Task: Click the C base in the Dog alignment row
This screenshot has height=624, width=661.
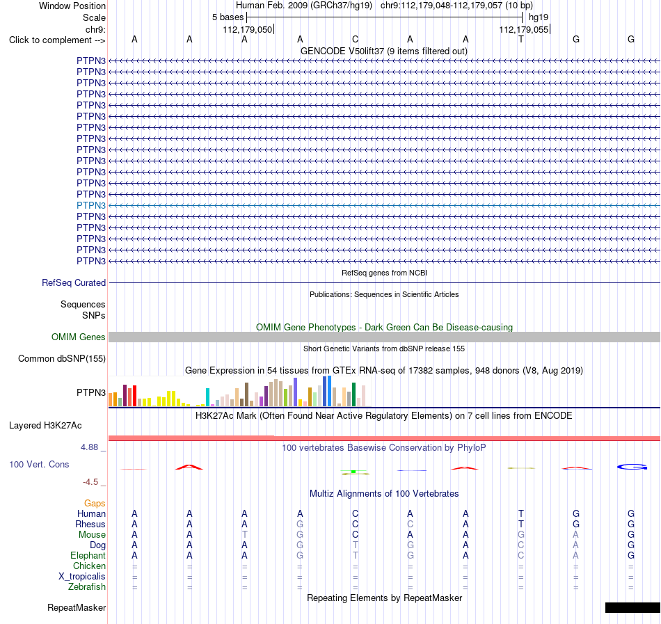Action: 521,545
